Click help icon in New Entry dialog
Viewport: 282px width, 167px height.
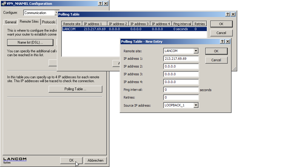point(222,42)
